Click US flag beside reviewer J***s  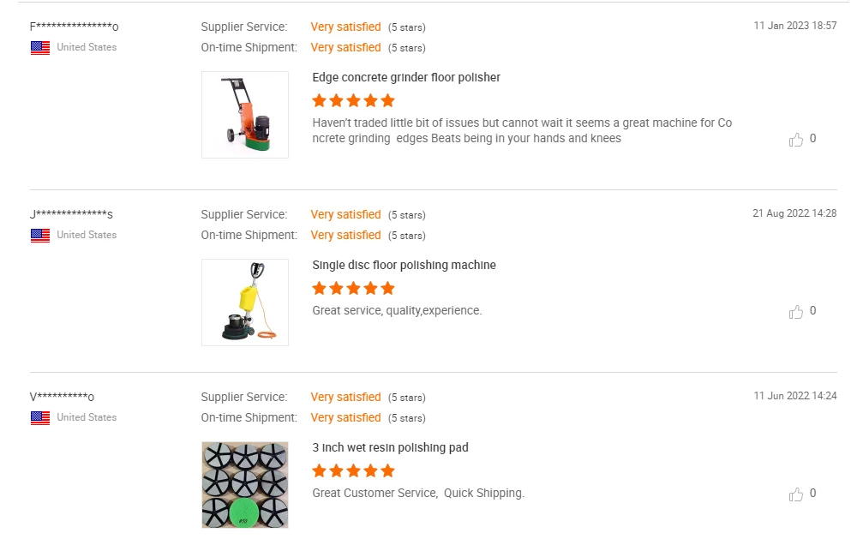coord(40,235)
